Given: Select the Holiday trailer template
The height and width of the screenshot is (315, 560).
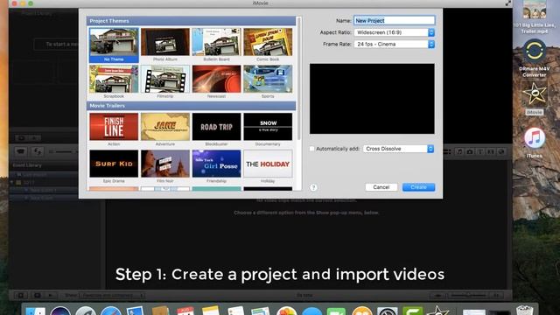Looking at the screenshot, I should pyautogui.click(x=268, y=164).
